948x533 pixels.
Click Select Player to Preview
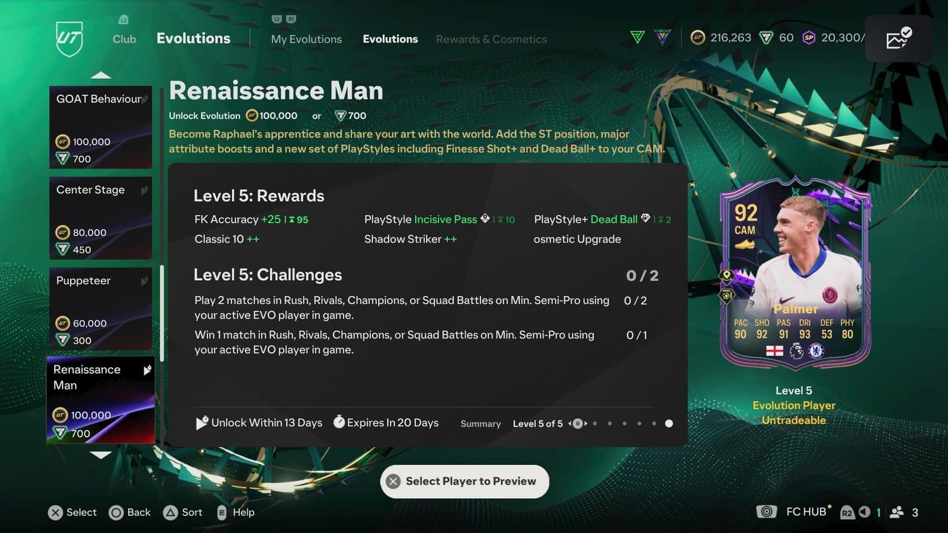465,481
